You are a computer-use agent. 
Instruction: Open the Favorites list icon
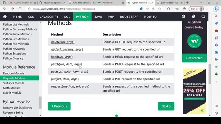click(177, 9)
